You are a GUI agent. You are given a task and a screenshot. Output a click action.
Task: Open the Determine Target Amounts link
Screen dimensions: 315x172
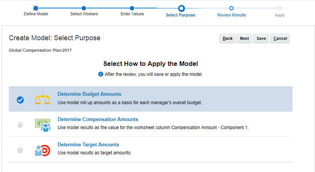pyautogui.click(x=88, y=144)
